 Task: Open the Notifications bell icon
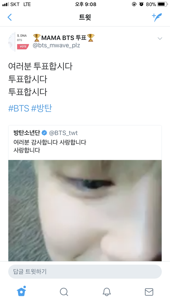pos(107,292)
